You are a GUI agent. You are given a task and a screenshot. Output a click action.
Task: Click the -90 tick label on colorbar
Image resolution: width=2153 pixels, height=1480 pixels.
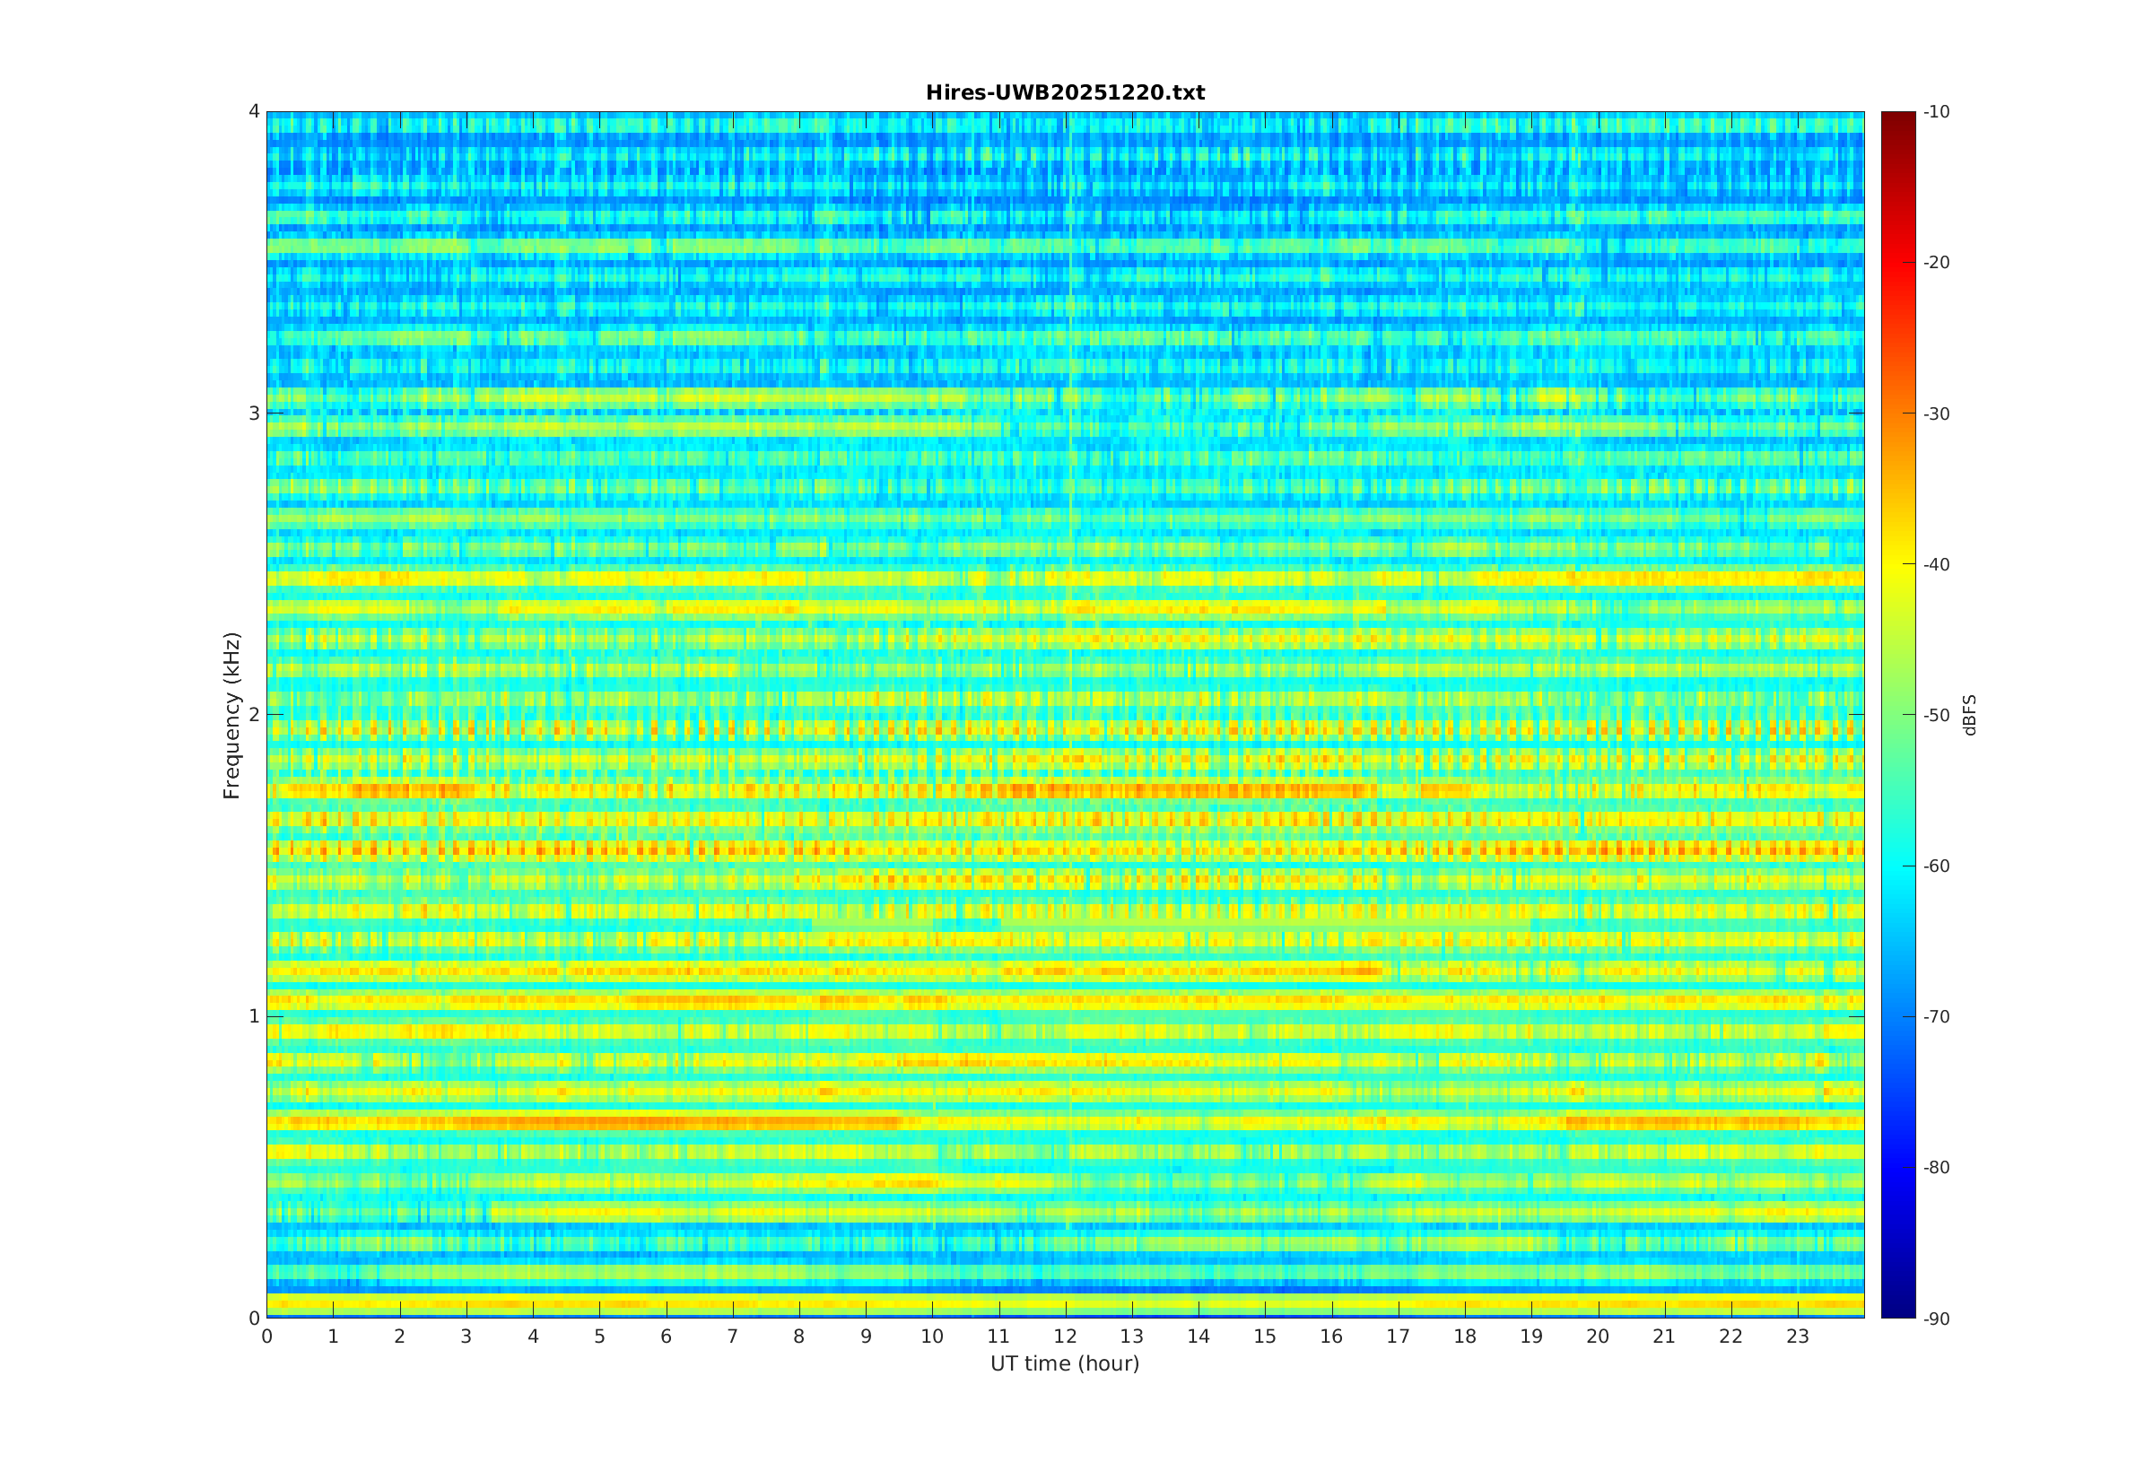point(1936,1319)
